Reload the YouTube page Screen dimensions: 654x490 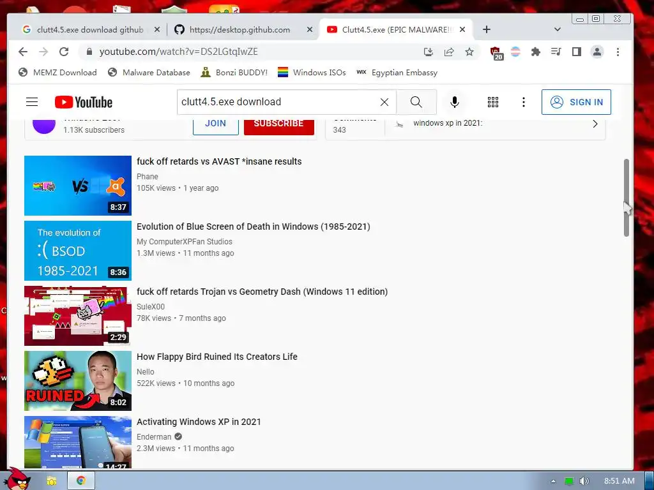coord(64,52)
